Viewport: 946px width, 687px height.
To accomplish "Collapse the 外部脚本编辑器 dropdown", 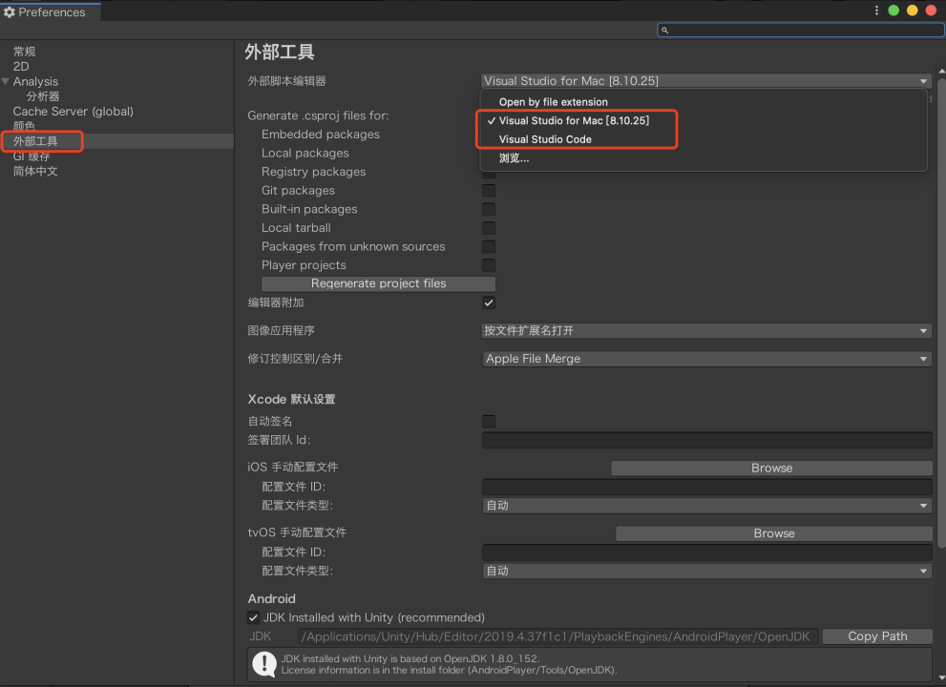I will [x=706, y=81].
